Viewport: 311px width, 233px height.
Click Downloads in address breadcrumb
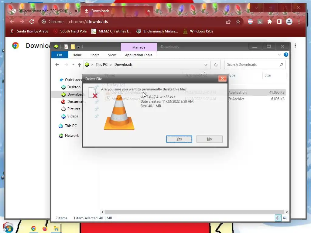(123, 65)
